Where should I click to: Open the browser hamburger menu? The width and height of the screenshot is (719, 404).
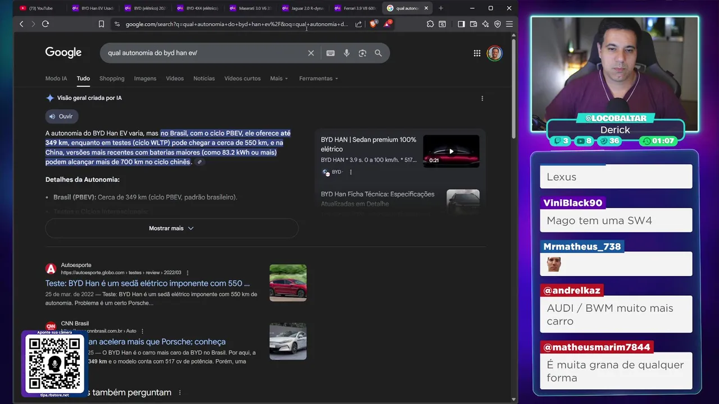click(509, 24)
